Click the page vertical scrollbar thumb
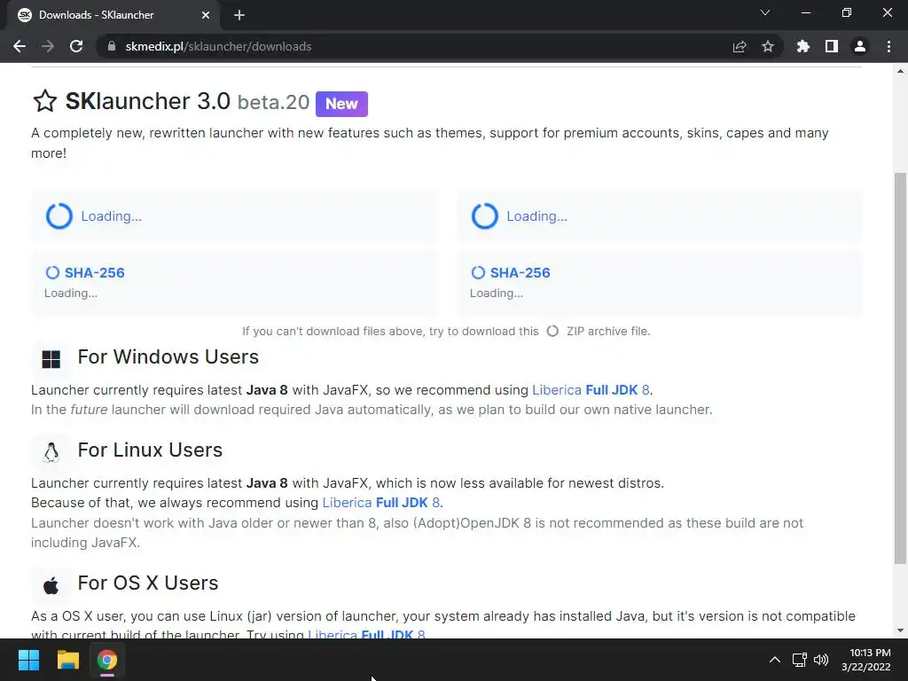 (900, 368)
